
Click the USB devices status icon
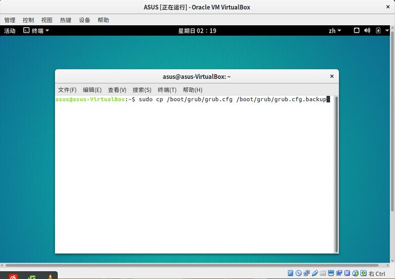[315, 273]
